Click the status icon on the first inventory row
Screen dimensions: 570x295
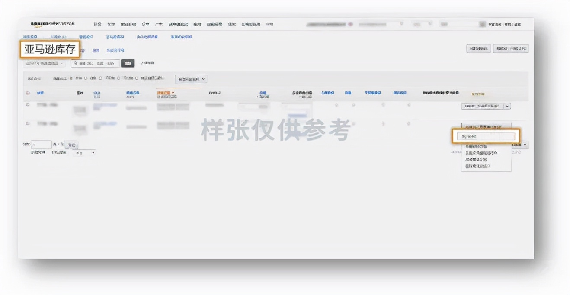27,104
